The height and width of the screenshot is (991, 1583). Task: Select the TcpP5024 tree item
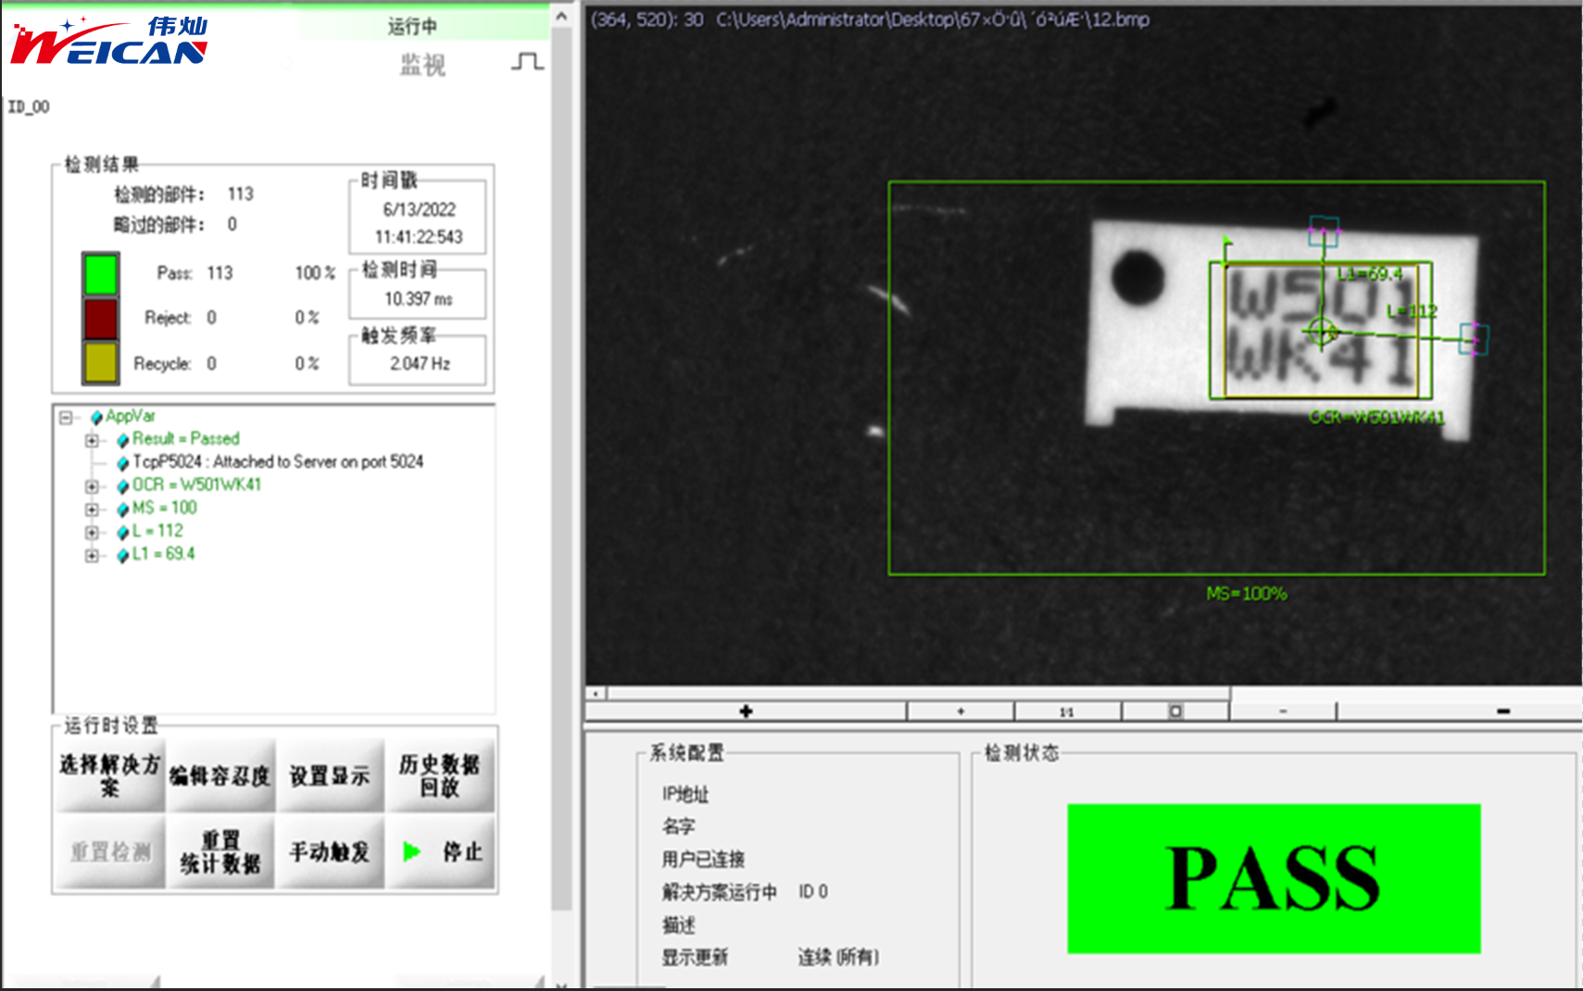tap(277, 461)
